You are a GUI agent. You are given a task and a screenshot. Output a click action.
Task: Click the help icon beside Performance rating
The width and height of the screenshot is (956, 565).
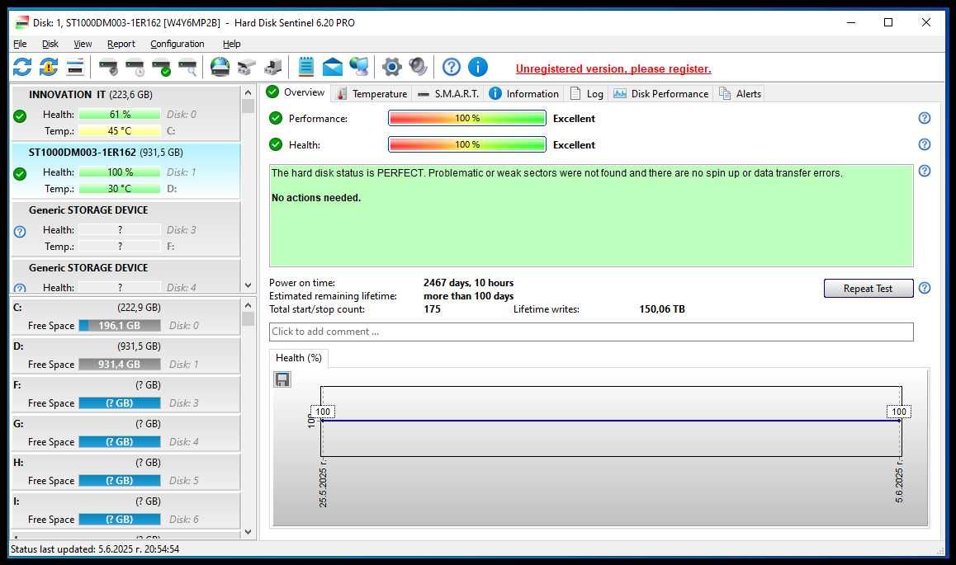925,118
